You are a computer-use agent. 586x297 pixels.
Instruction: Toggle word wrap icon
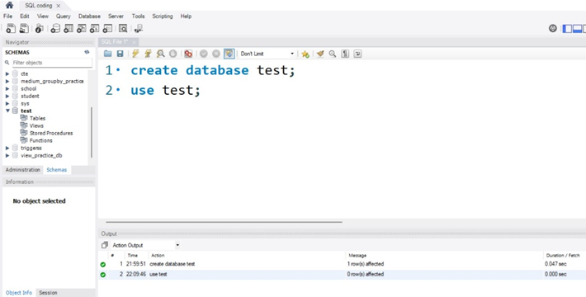pos(357,54)
